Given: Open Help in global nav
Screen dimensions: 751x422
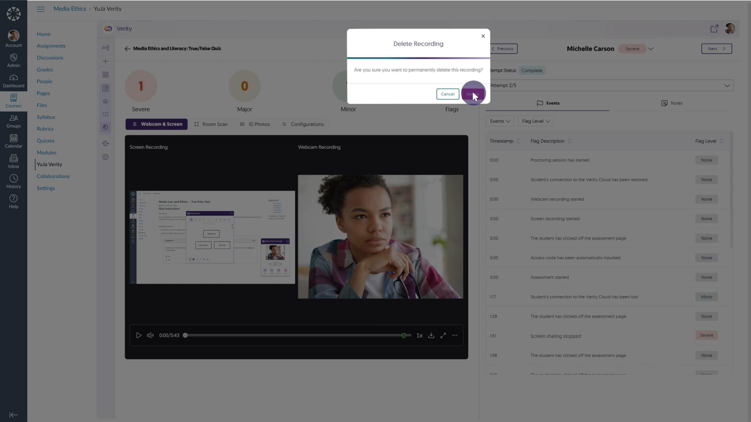Looking at the screenshot, I should [13, 202].
